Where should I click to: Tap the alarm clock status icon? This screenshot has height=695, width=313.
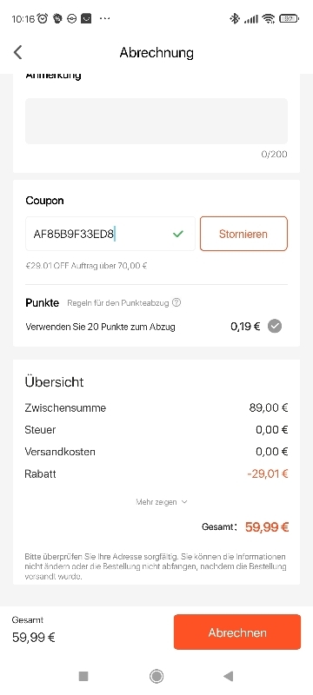pyautogui.click(x=43, y=18)
